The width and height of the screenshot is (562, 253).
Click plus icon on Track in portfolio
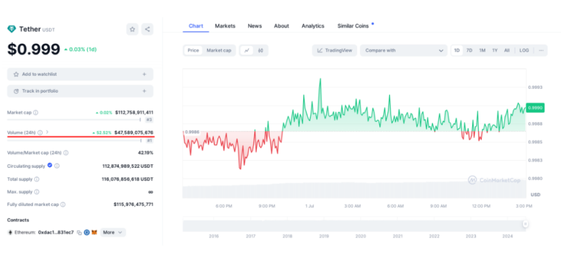[x=144, y=91]
